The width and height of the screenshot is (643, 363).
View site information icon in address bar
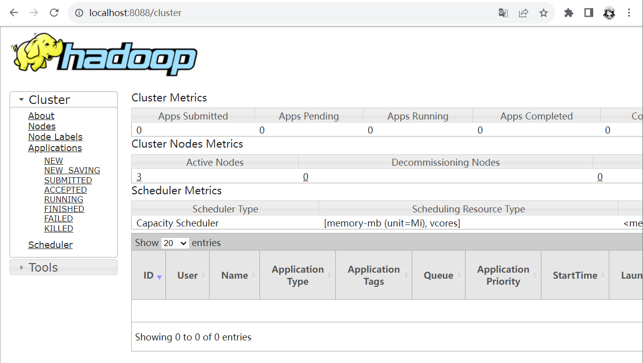[x=79, y=13]
